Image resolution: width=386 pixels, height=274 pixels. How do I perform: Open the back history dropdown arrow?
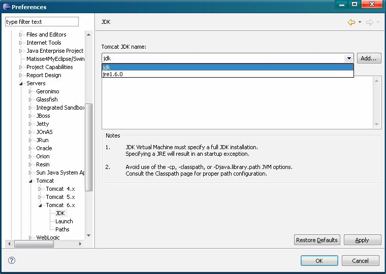coord(360,22)
